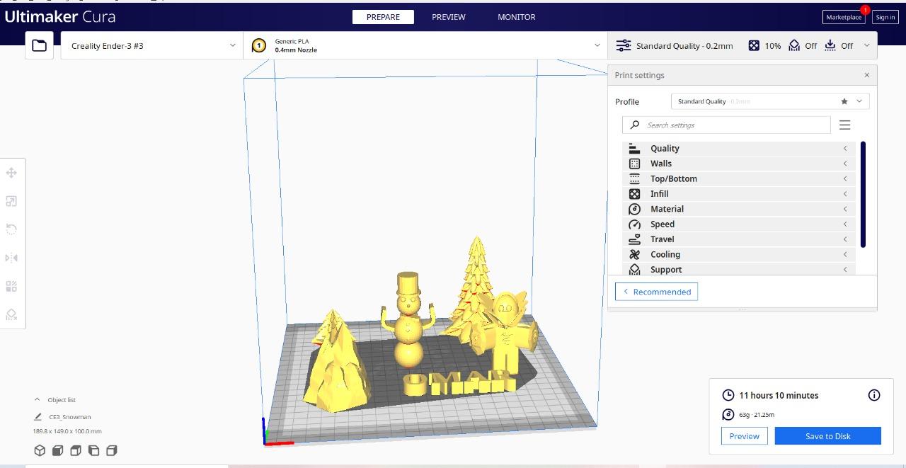Switch to left side view cube icon

click(93, 450)
